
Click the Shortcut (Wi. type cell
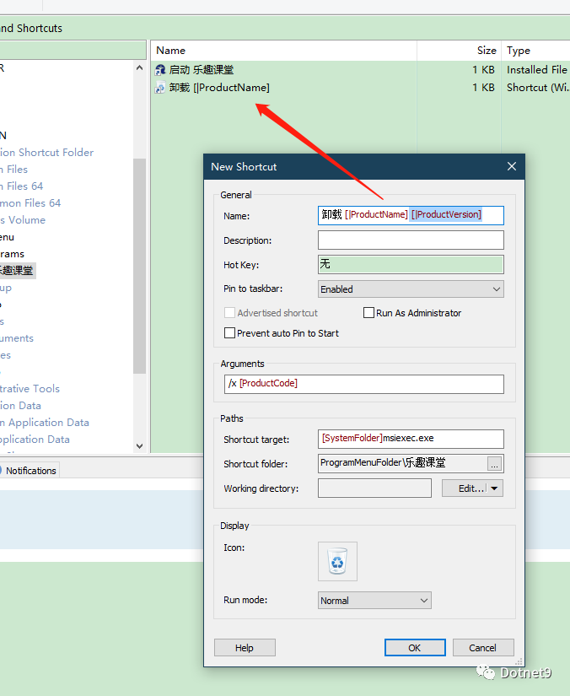pos(538,88)
